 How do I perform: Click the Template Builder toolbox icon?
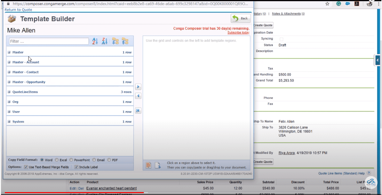(12, 19)
